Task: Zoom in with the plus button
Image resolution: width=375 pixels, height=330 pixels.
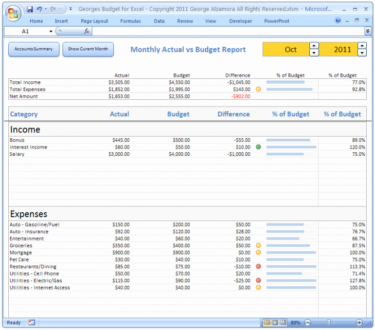Action: pos(359,323)
